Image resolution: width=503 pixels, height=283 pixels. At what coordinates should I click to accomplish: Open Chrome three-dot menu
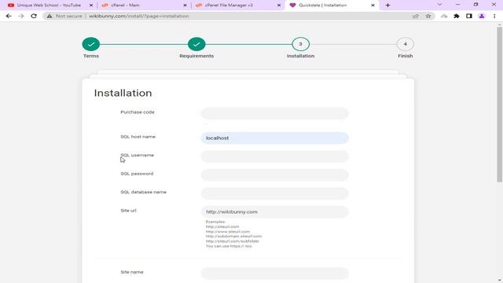(x=494, y=16)
